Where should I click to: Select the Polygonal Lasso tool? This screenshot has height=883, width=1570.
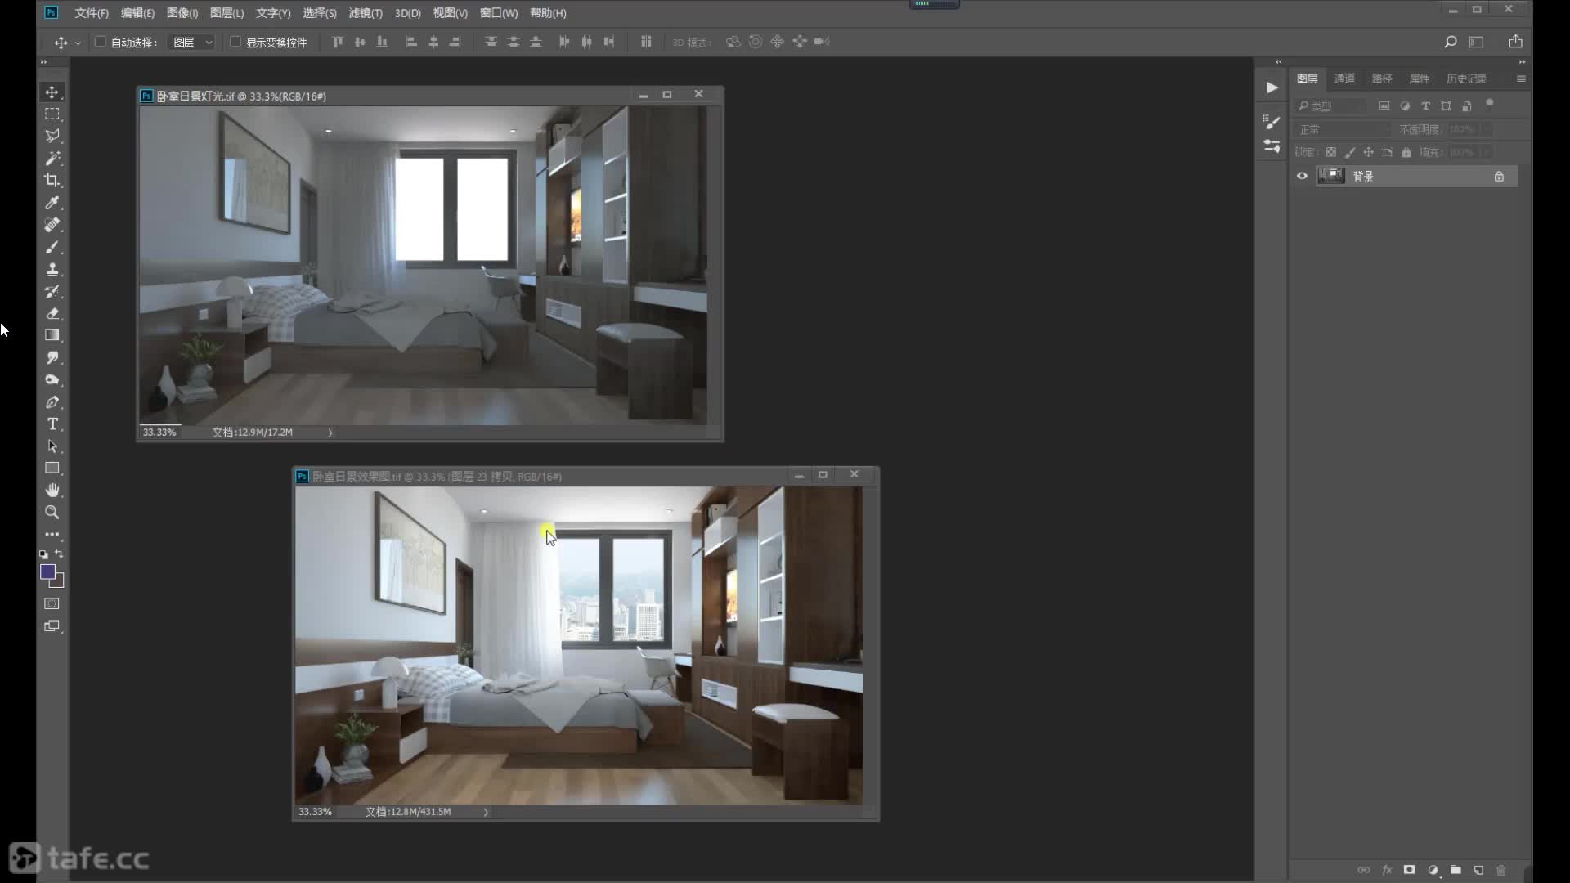[52, 137]
